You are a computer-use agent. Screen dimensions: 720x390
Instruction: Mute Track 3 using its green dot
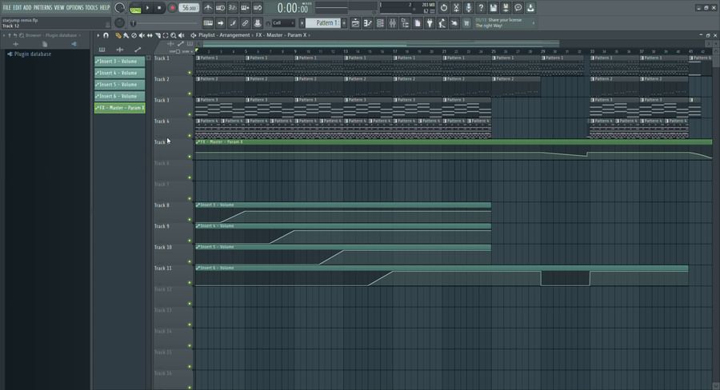[x=189, y=115]
